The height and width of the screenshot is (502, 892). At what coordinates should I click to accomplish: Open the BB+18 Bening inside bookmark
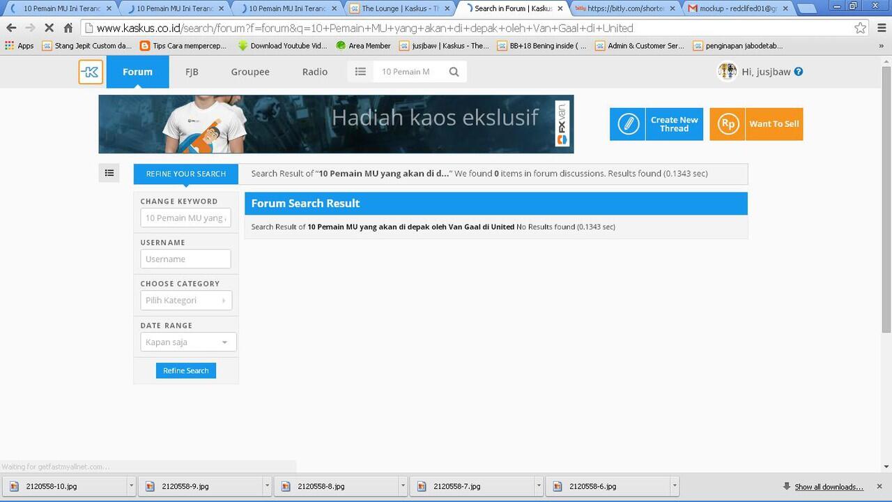point(541,45)
